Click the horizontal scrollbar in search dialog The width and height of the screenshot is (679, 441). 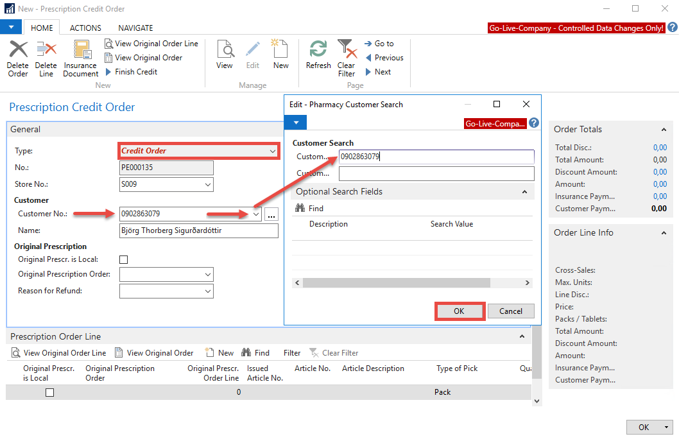pyautogui.click(x=396, y=282)
